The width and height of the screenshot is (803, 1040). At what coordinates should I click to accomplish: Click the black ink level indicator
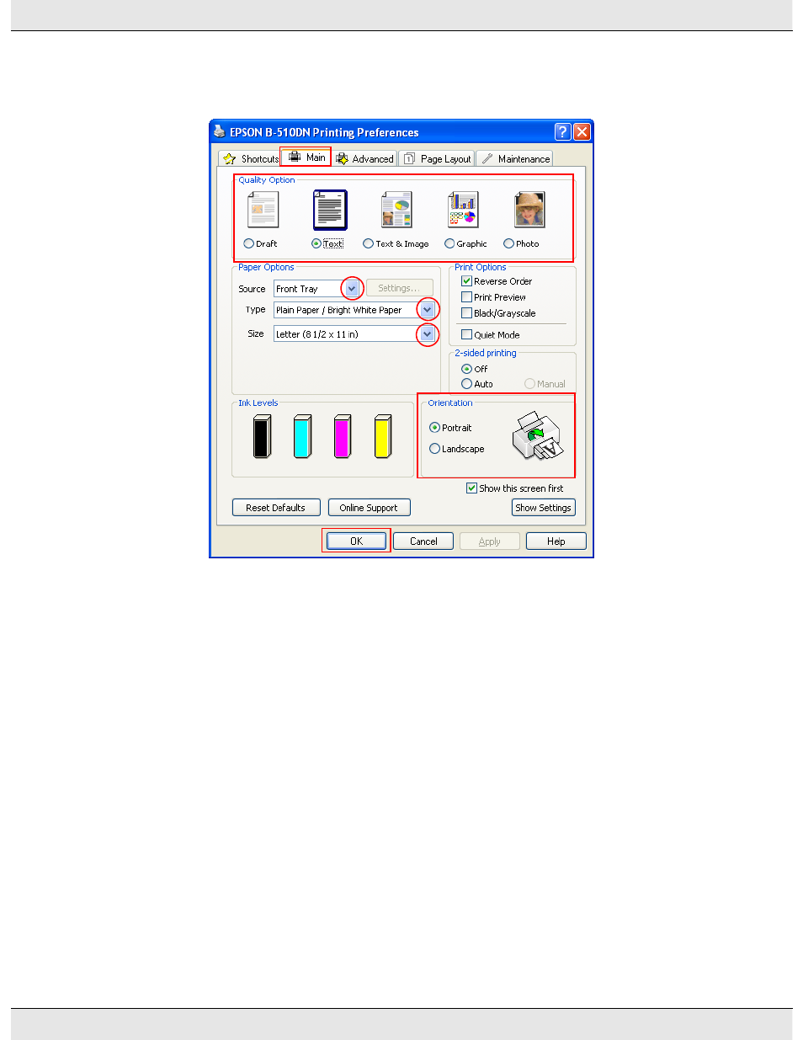[262, 436]
